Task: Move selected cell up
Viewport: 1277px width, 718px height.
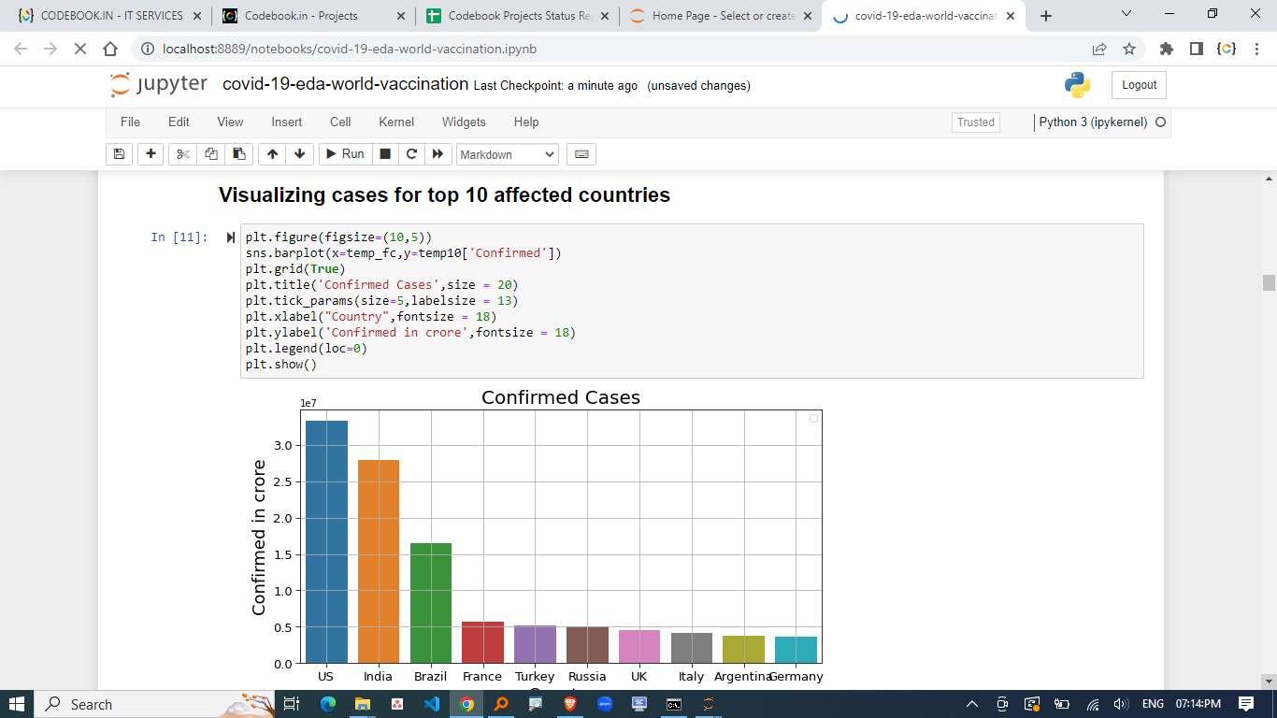Action: pos(272,154)
